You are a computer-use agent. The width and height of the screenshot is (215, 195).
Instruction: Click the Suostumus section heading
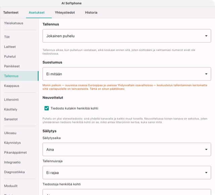point(52,62)
